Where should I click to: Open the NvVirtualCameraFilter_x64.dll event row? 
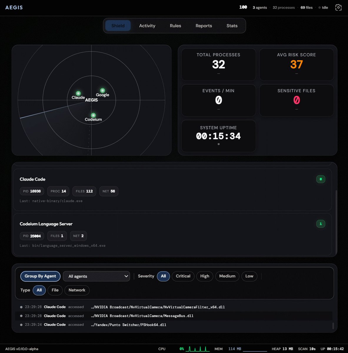(x=174, y=307)
